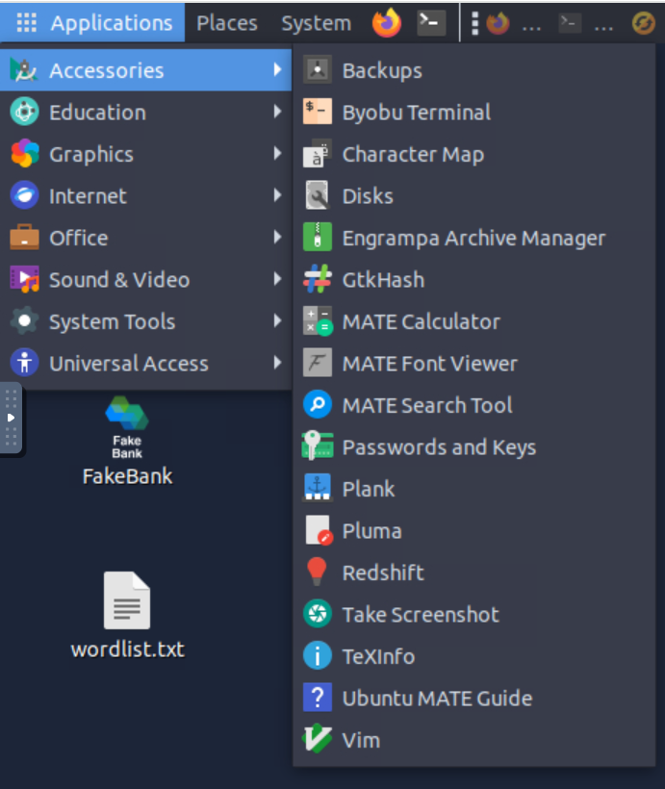Expand the System Tools submenu arrow
Screen dimensions: 665x789
[x=277, y=321]
